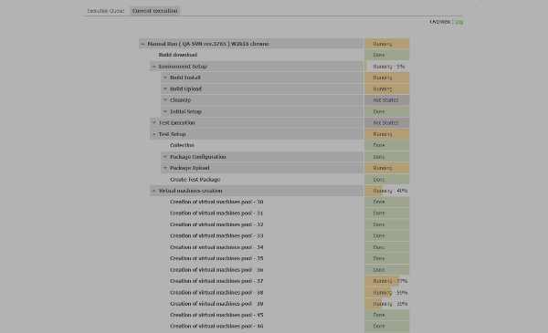
Task: Switch to the Execution Queue tab
Action: coord(106,11)
